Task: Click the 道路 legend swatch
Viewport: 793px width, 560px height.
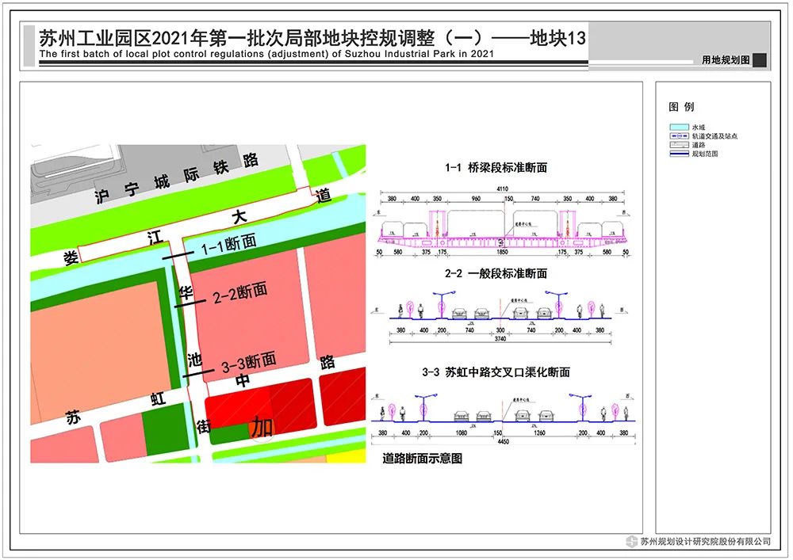Action: pyautogui.click(x=679, y=145)
